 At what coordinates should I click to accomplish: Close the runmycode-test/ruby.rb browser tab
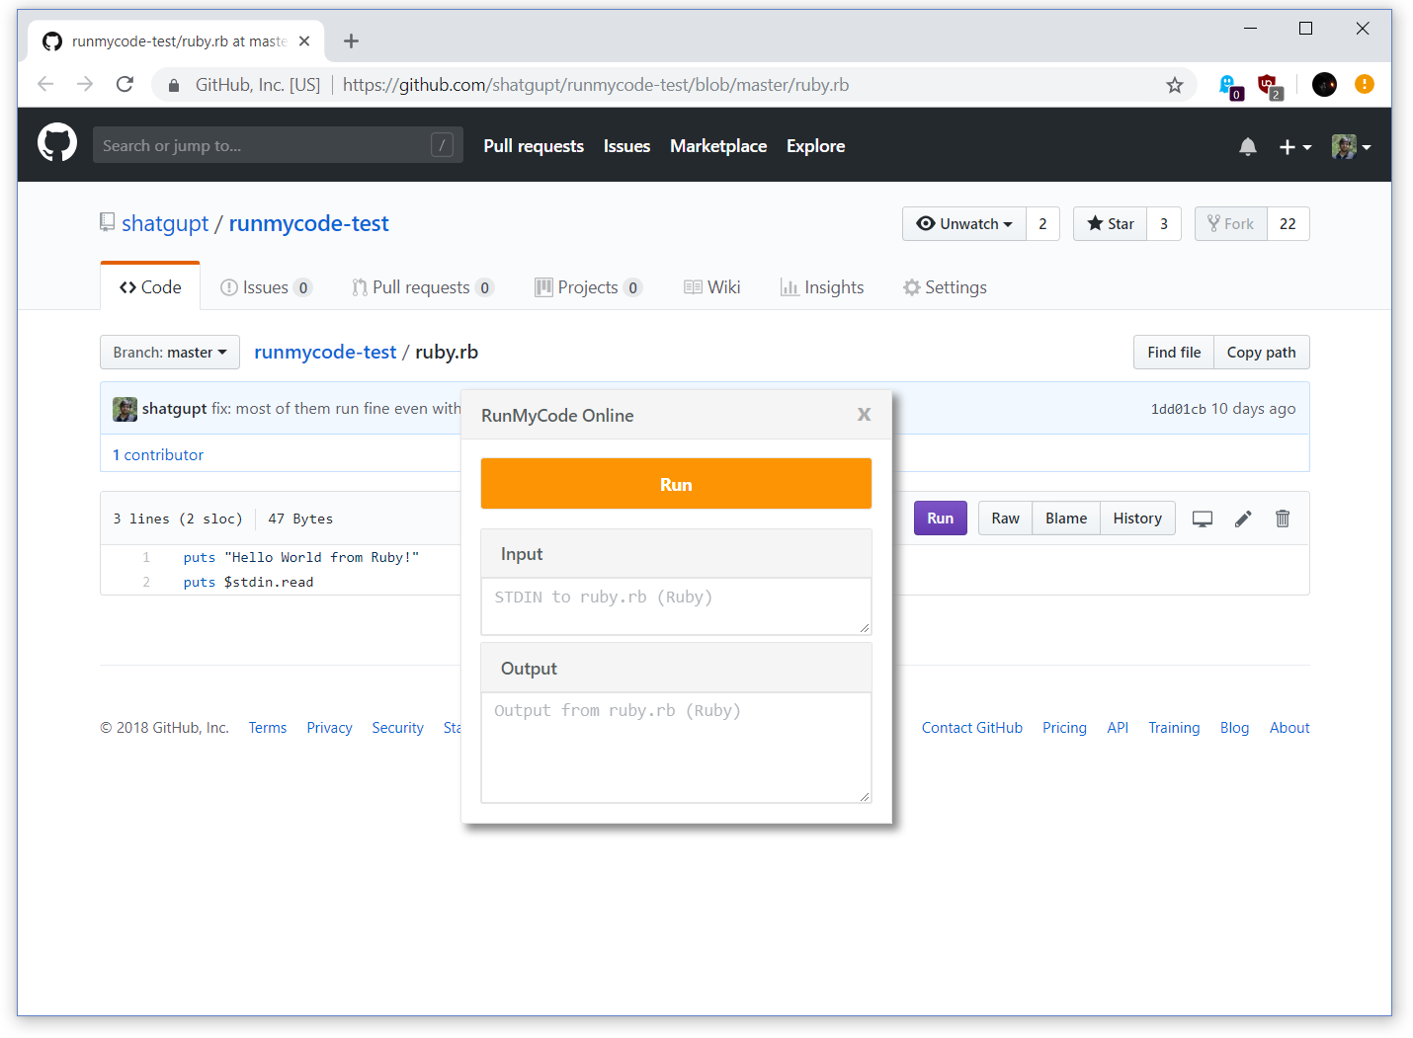(x=304, y=40)
